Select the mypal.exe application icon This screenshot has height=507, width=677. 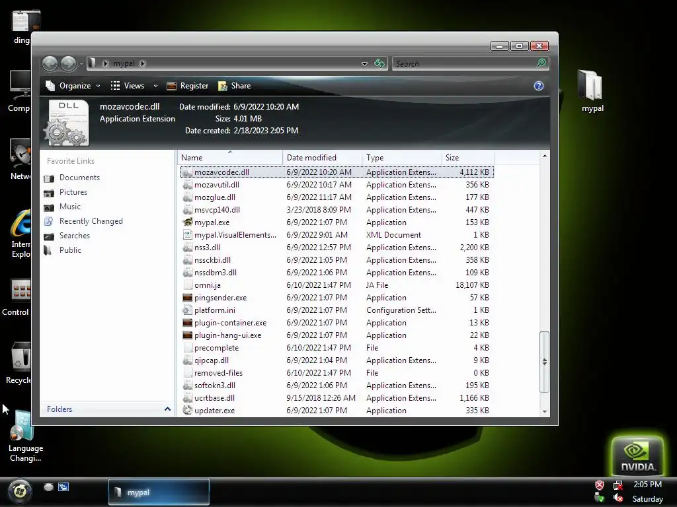click(187, 222)
